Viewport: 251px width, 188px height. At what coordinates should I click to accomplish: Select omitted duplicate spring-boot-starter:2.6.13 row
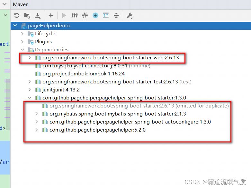[130, 106]
